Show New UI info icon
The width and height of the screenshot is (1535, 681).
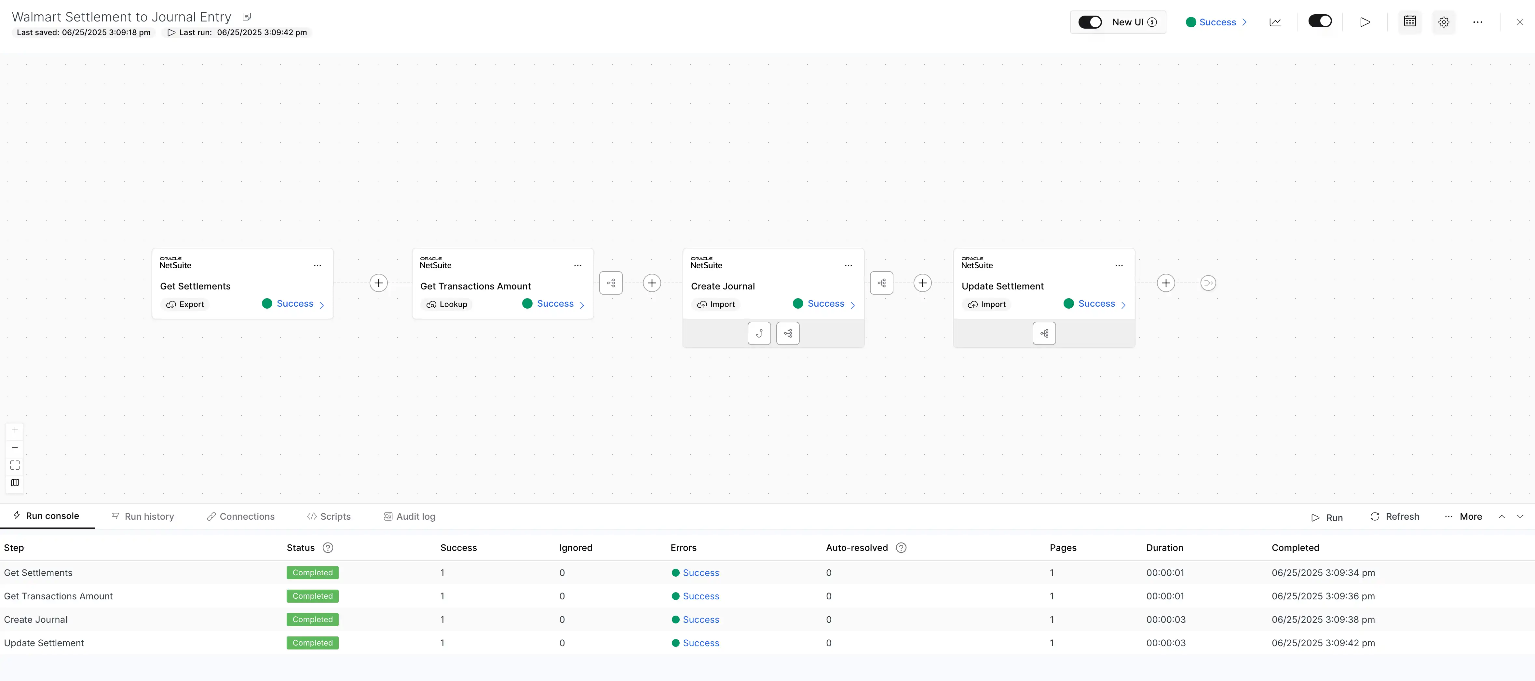[x=1152, y=22]
